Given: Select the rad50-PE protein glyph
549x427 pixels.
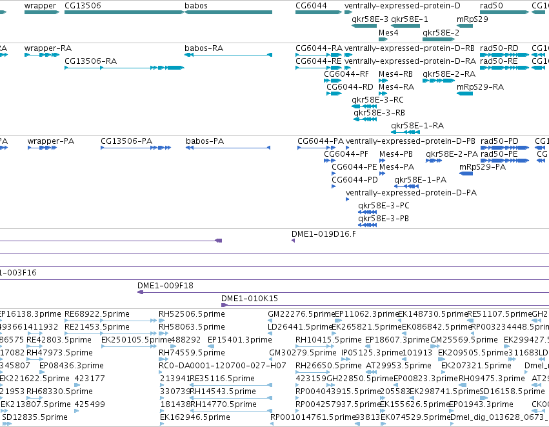Looking at the screenshot, I should (505, 161).
